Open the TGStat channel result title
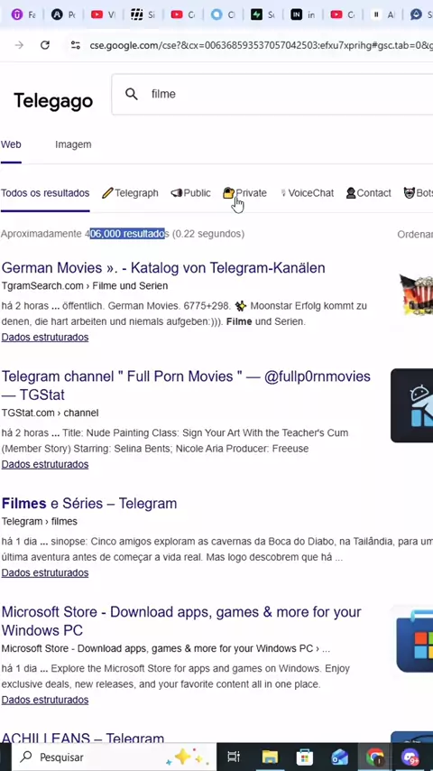 point(186,385)
